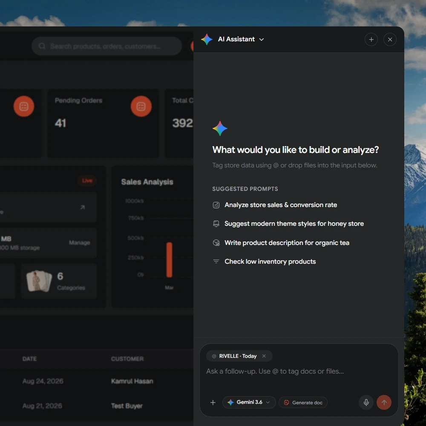426x426 pixels.
Task: Click the filter icon beside Check low inventory
Action: (216, 262)
